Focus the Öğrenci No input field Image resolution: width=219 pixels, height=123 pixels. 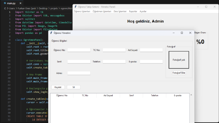pos(79,50)
